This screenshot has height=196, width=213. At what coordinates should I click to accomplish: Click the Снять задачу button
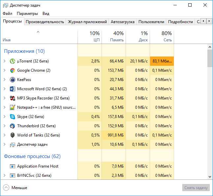[196, 188]
